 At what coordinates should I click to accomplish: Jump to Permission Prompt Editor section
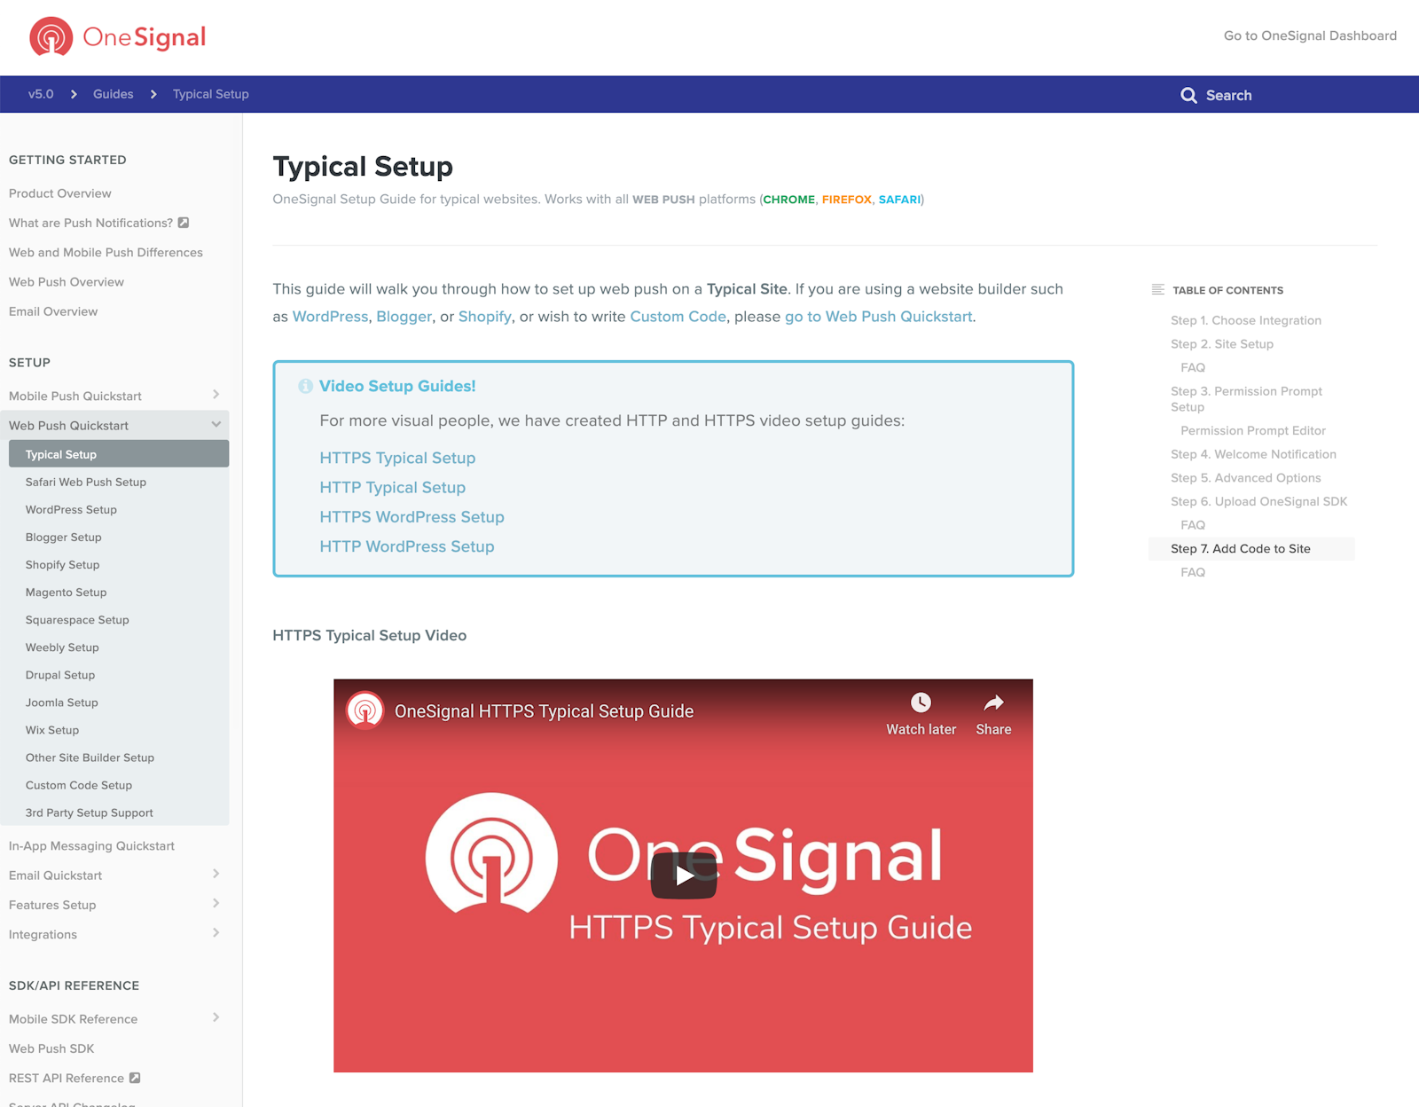[1253, 430]
